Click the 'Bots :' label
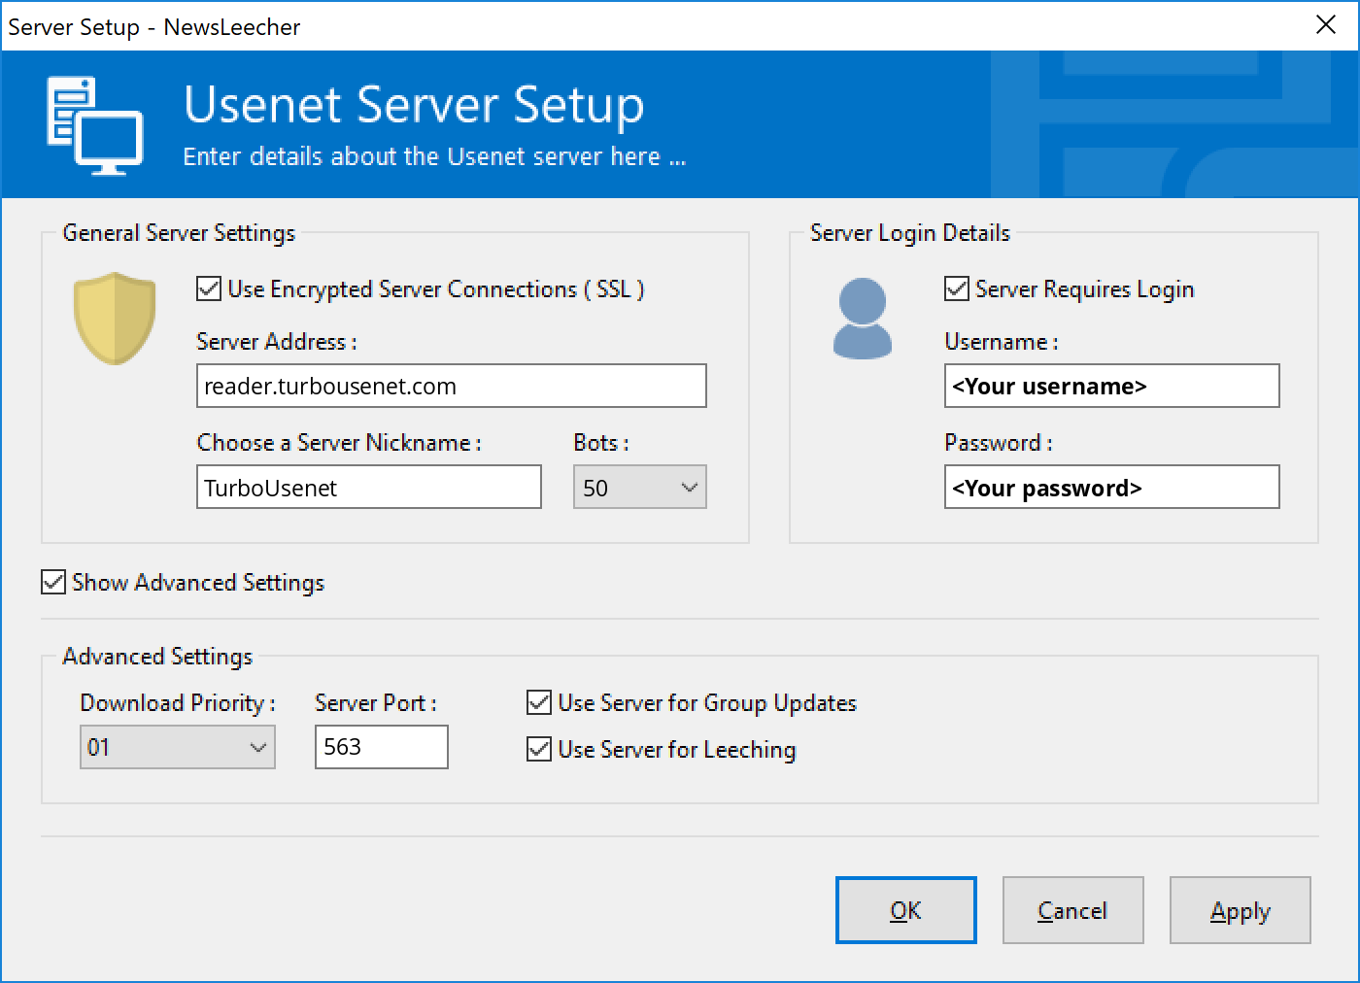 click(x=601, y=443)
